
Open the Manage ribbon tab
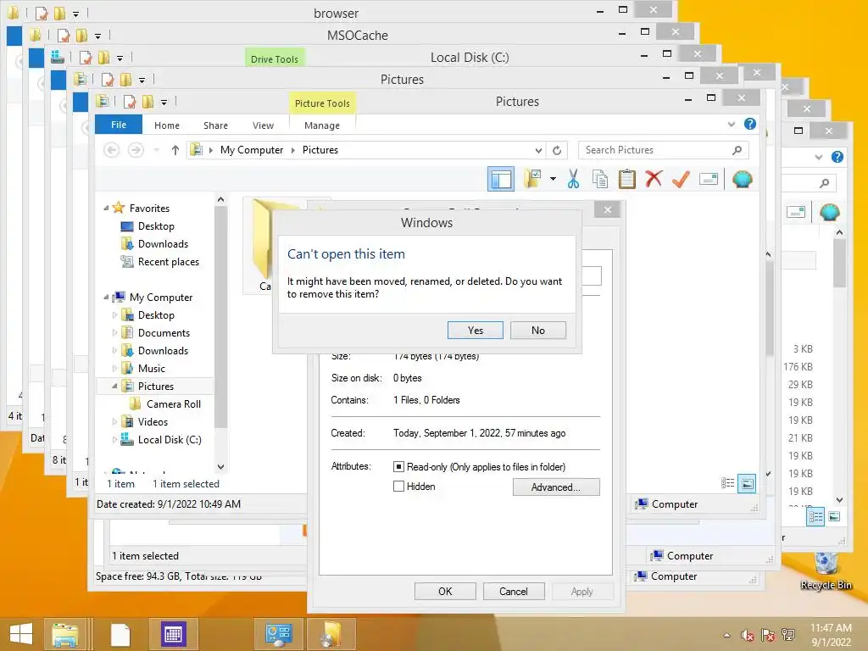[321, 125]
